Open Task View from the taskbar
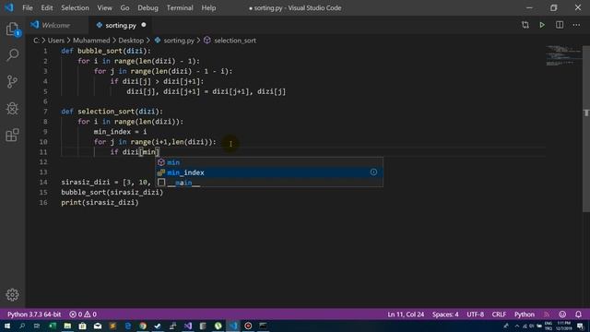This screenshot has width=590, height=332. 37,326
